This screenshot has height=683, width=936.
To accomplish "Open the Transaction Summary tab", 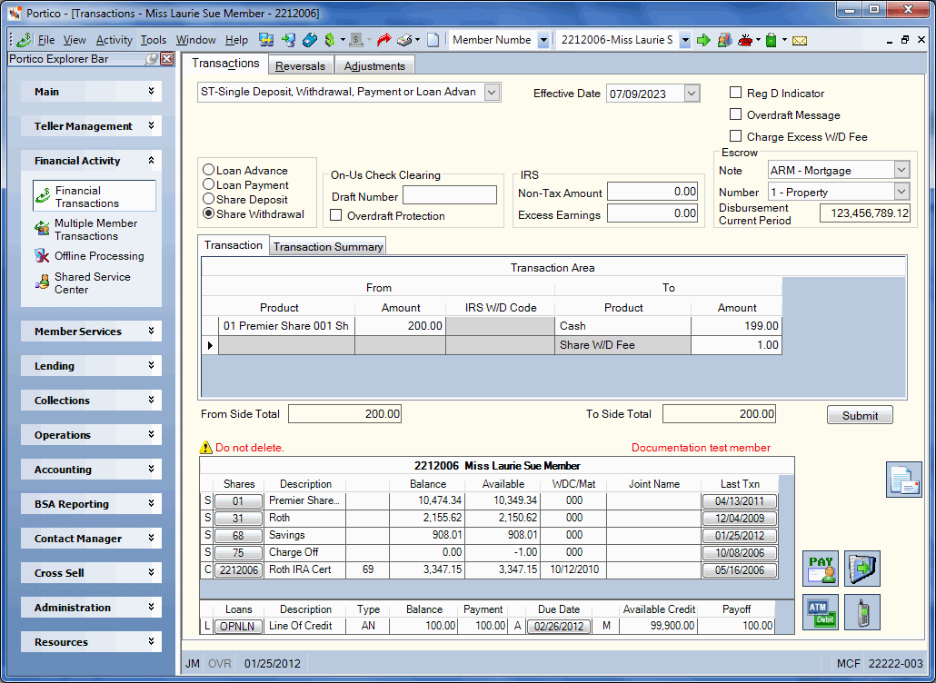I will (328, 246).
